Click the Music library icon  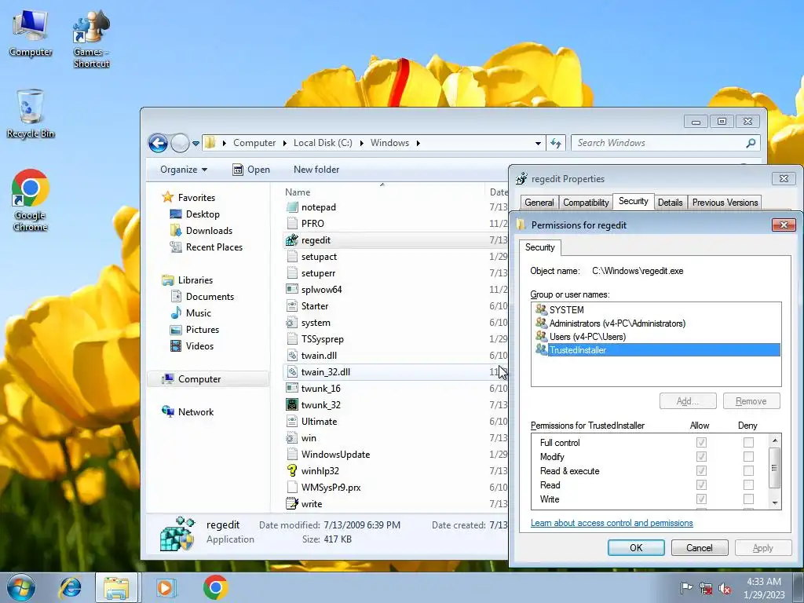175,312
